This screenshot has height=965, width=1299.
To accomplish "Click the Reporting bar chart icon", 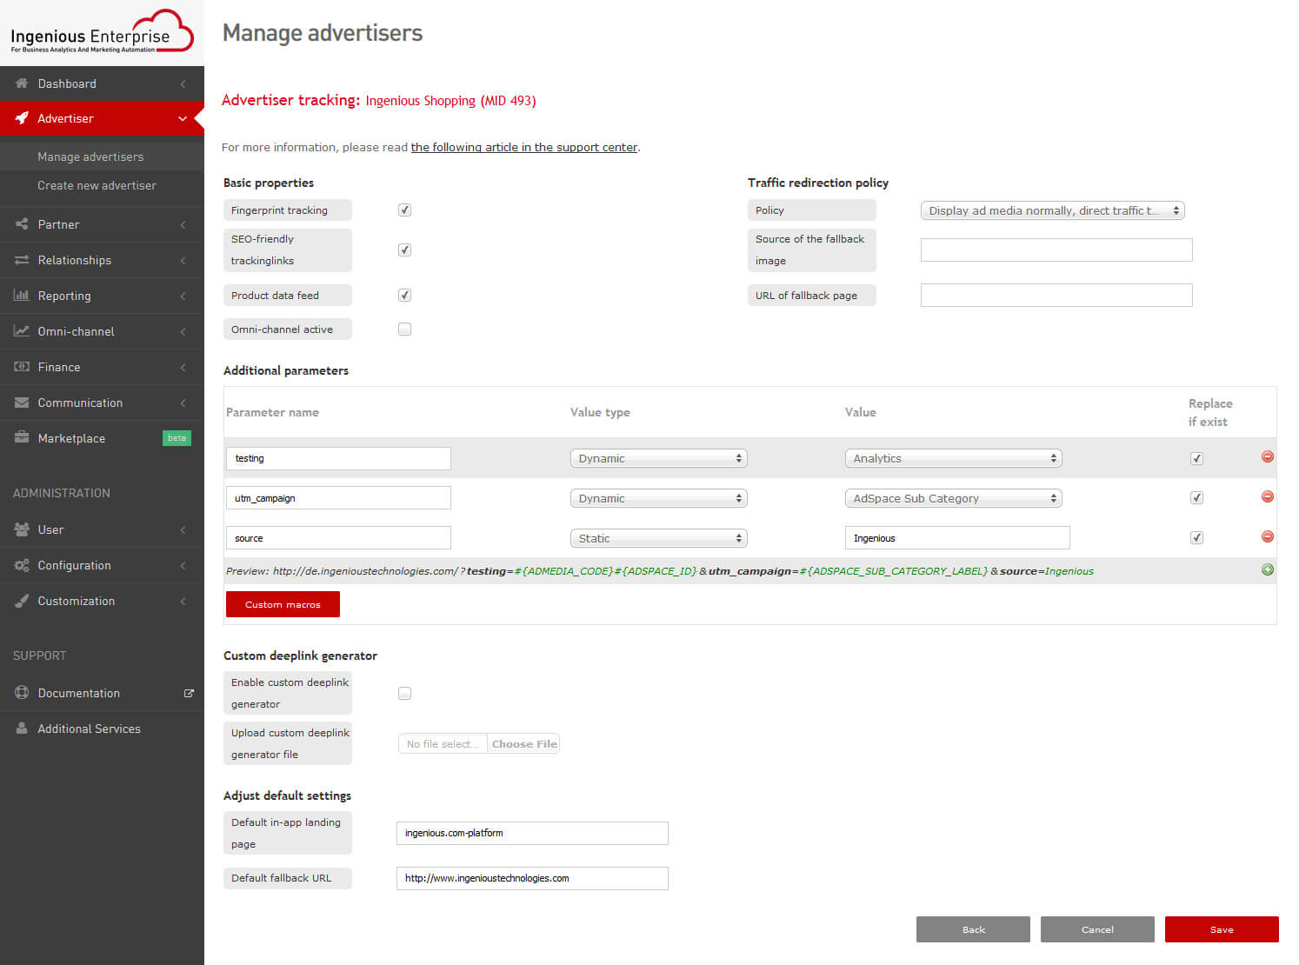I will (22, 296).
